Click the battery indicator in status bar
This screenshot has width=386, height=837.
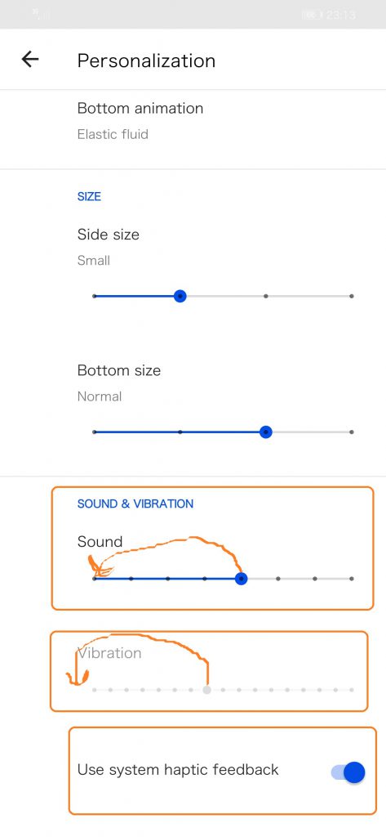(x=312, y=15)
